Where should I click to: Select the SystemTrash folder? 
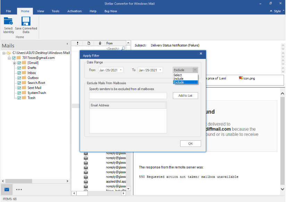click(37, 93)
